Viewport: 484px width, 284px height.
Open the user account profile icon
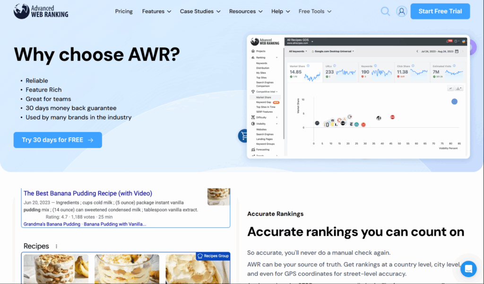pos(401,11)
